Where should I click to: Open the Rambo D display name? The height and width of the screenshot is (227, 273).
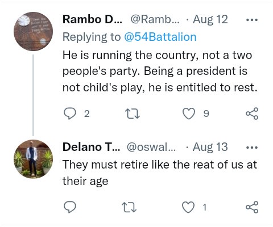(x=93, y=19)
